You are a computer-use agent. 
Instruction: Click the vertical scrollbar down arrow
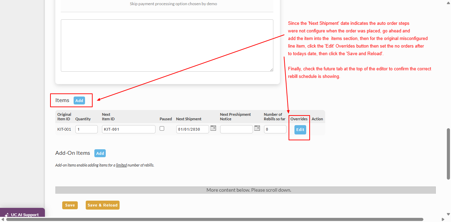(448, 214)
